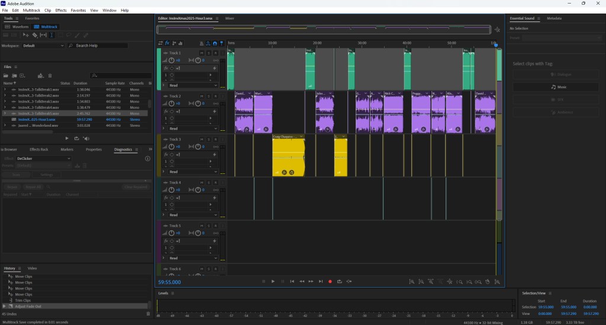This screenshot has height=325, width=606.
Task: Mute Track 1
Action: coord(202,53)
